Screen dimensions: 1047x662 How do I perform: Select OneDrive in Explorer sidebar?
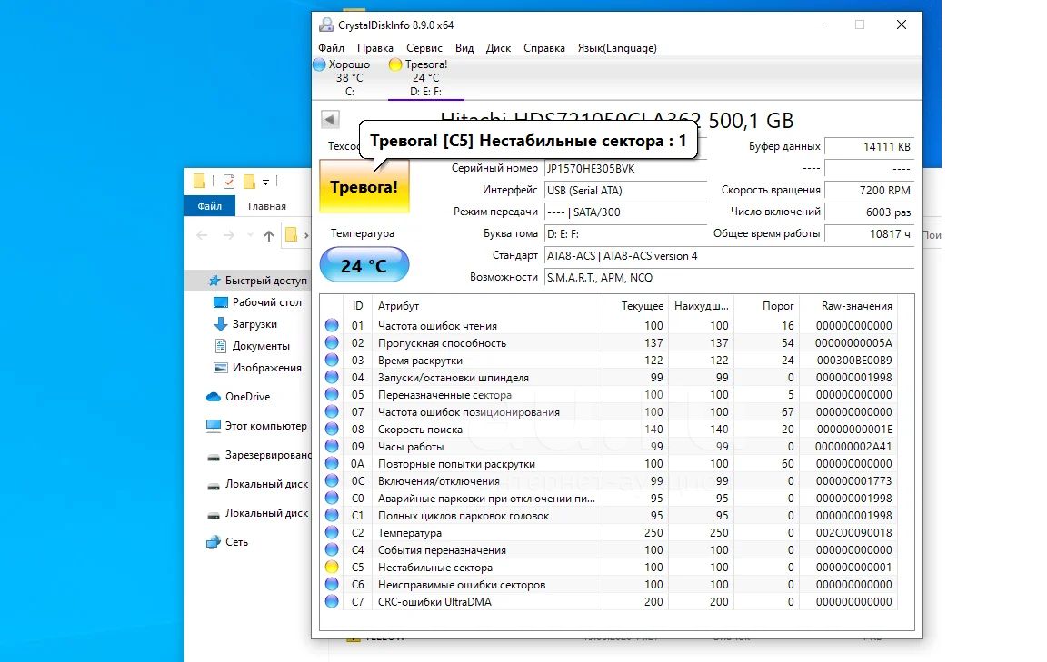pos(238,397)
